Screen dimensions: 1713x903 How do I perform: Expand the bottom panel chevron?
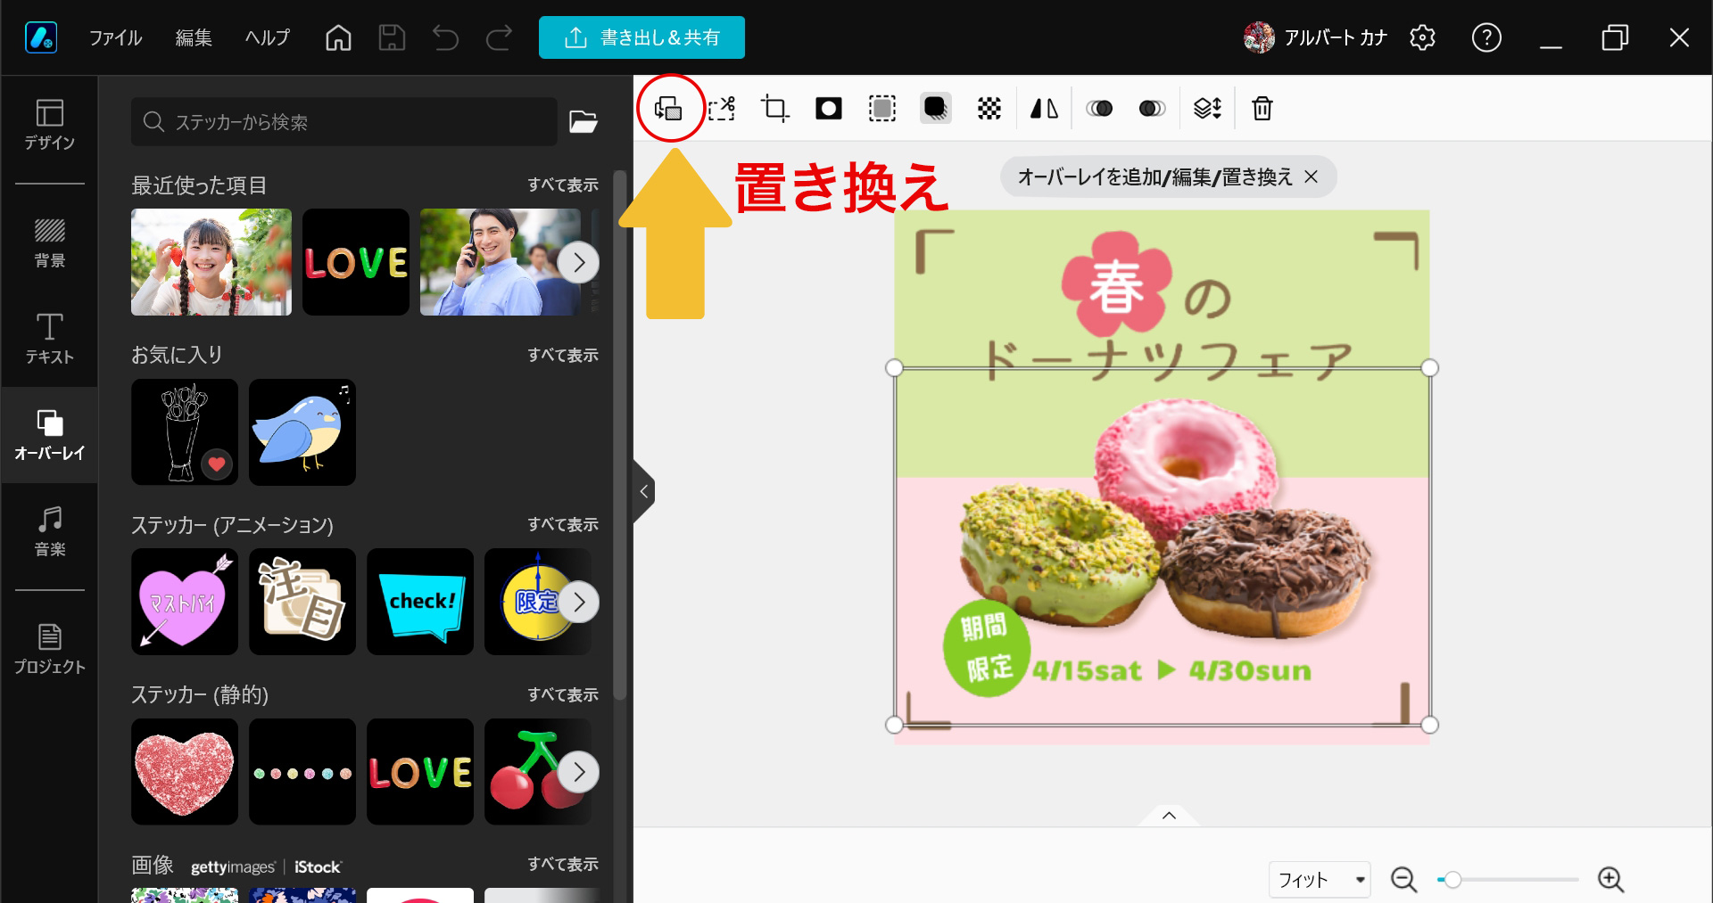[1169, 815]
